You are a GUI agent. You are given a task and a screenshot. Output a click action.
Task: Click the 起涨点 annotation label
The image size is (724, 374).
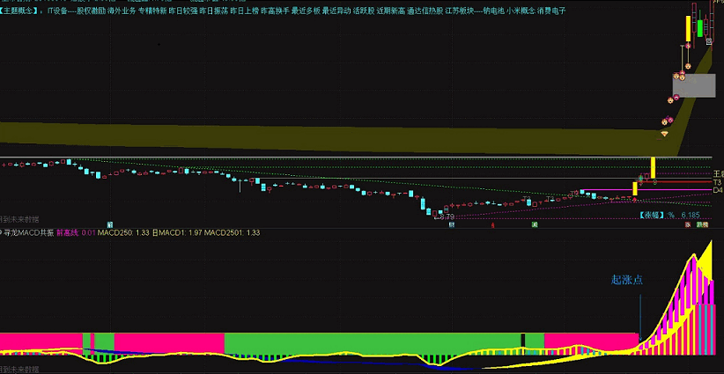[627, 280]
